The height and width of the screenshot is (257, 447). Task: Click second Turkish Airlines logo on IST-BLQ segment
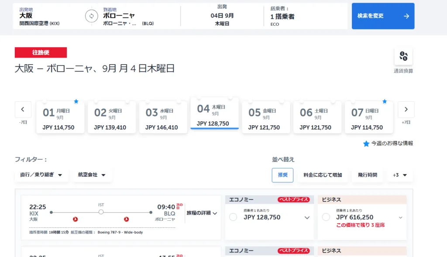[x=126, y=219]
